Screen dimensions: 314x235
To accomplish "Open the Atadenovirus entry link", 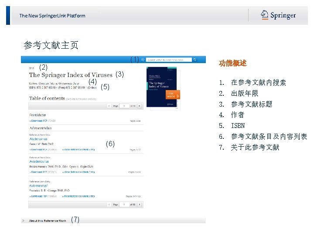I will click(x=38, y=139).
